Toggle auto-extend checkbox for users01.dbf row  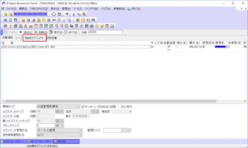(x=169, y=47)
